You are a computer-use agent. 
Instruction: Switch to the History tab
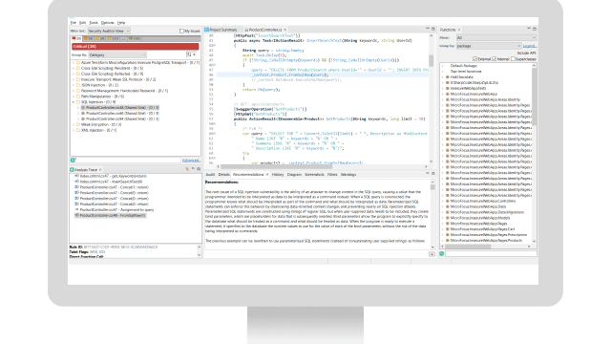coord(278,174)
